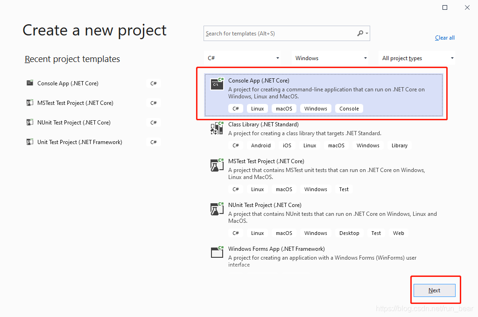Maximize the dialog window
Image resolution: width=478 pixels, height=317 pixels.
(445, 7)
